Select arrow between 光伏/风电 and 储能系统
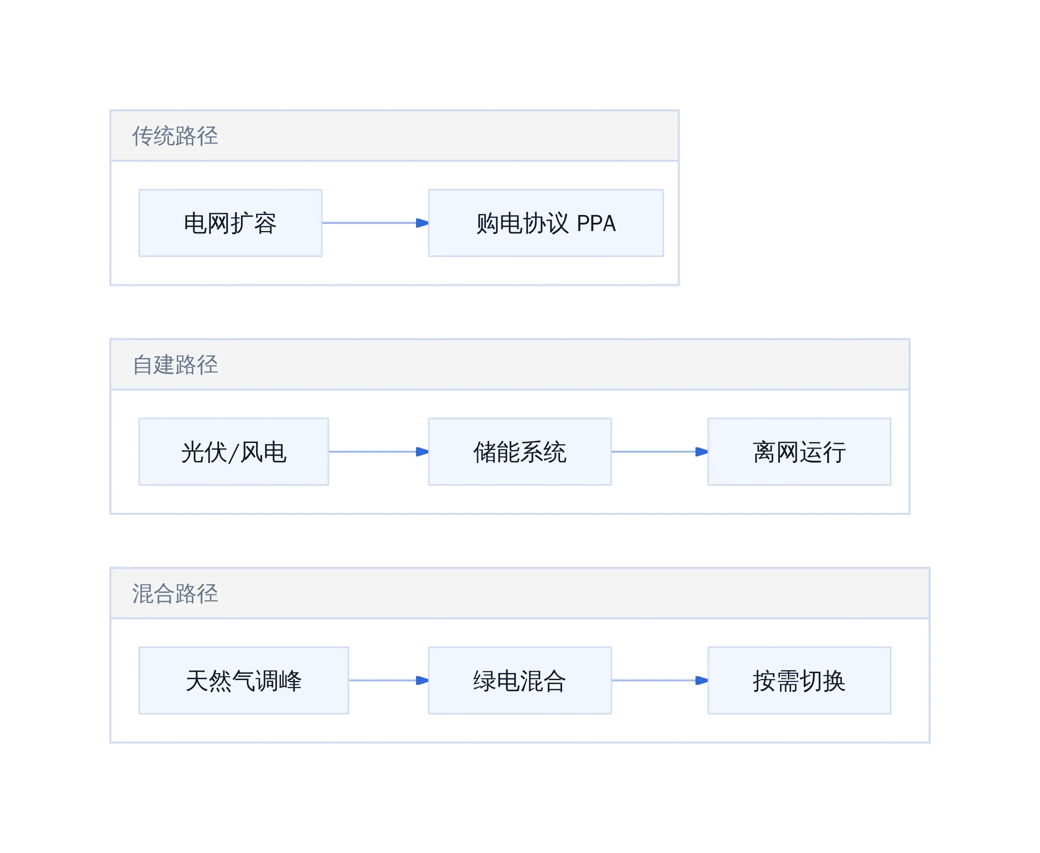1040x853 pixels. point(378,452)
